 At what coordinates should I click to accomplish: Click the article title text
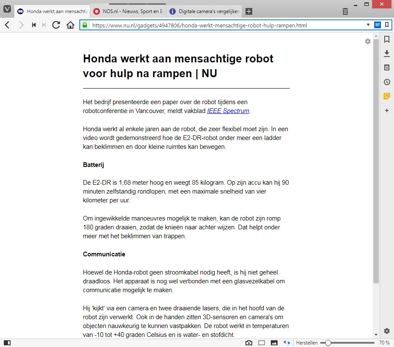[x=178, y=66]
